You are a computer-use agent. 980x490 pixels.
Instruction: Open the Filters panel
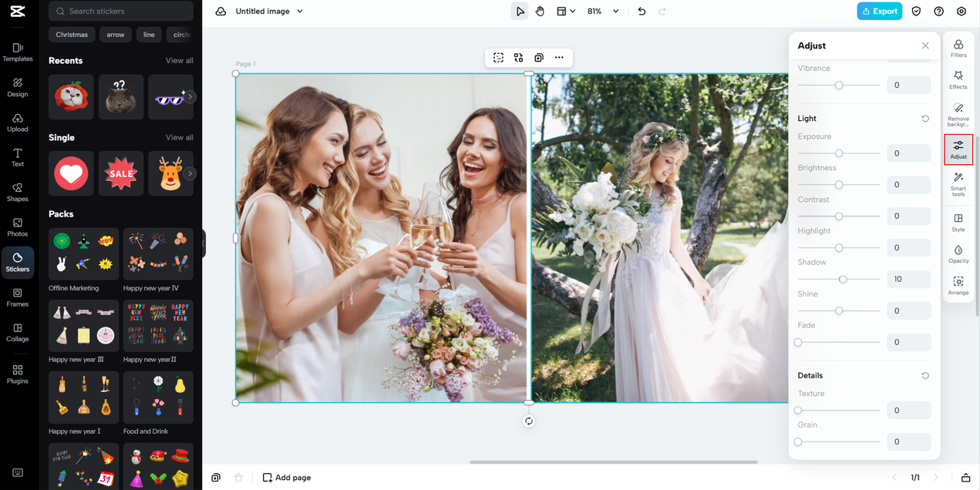pos(958,49)
